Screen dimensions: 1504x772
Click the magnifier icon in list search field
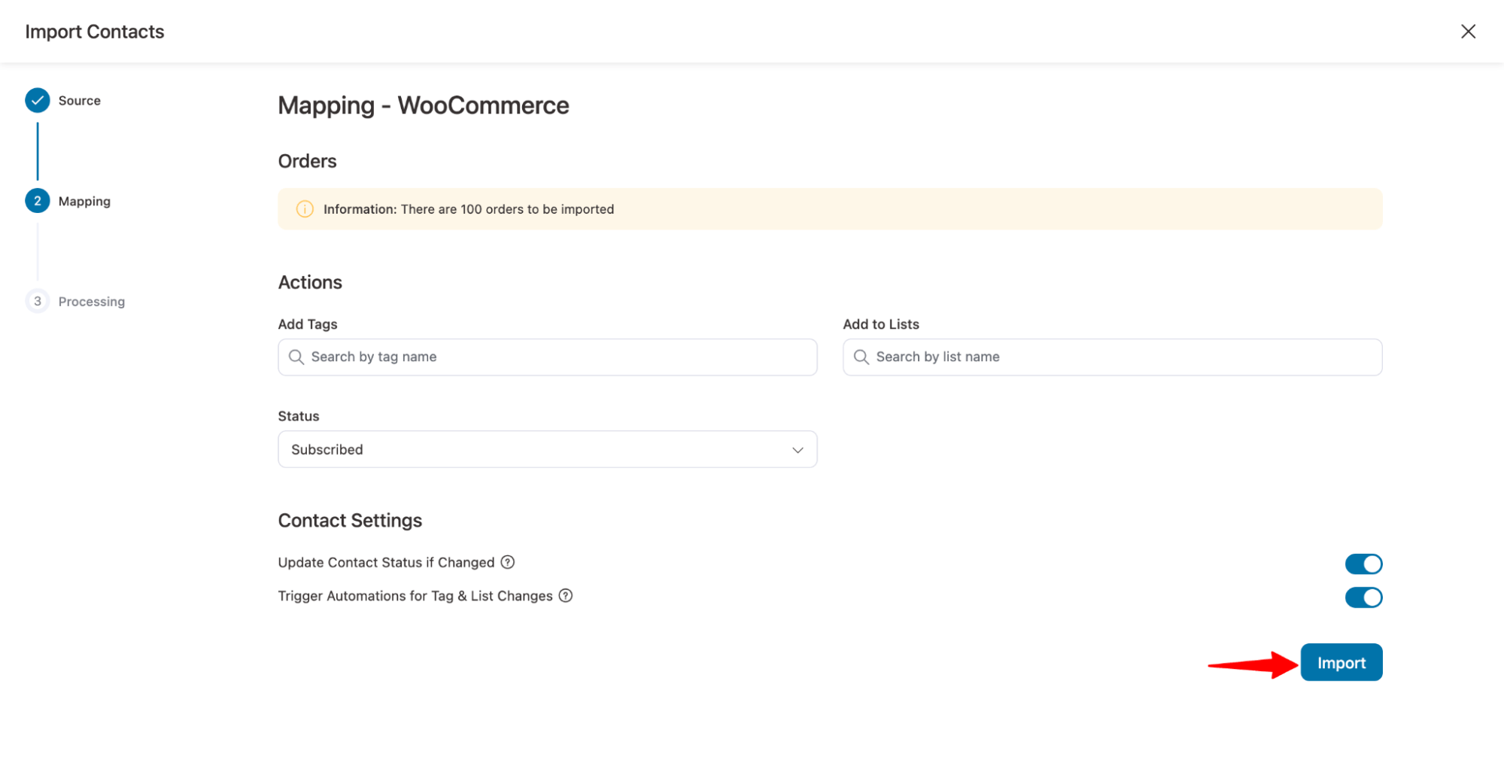[861, 357]
